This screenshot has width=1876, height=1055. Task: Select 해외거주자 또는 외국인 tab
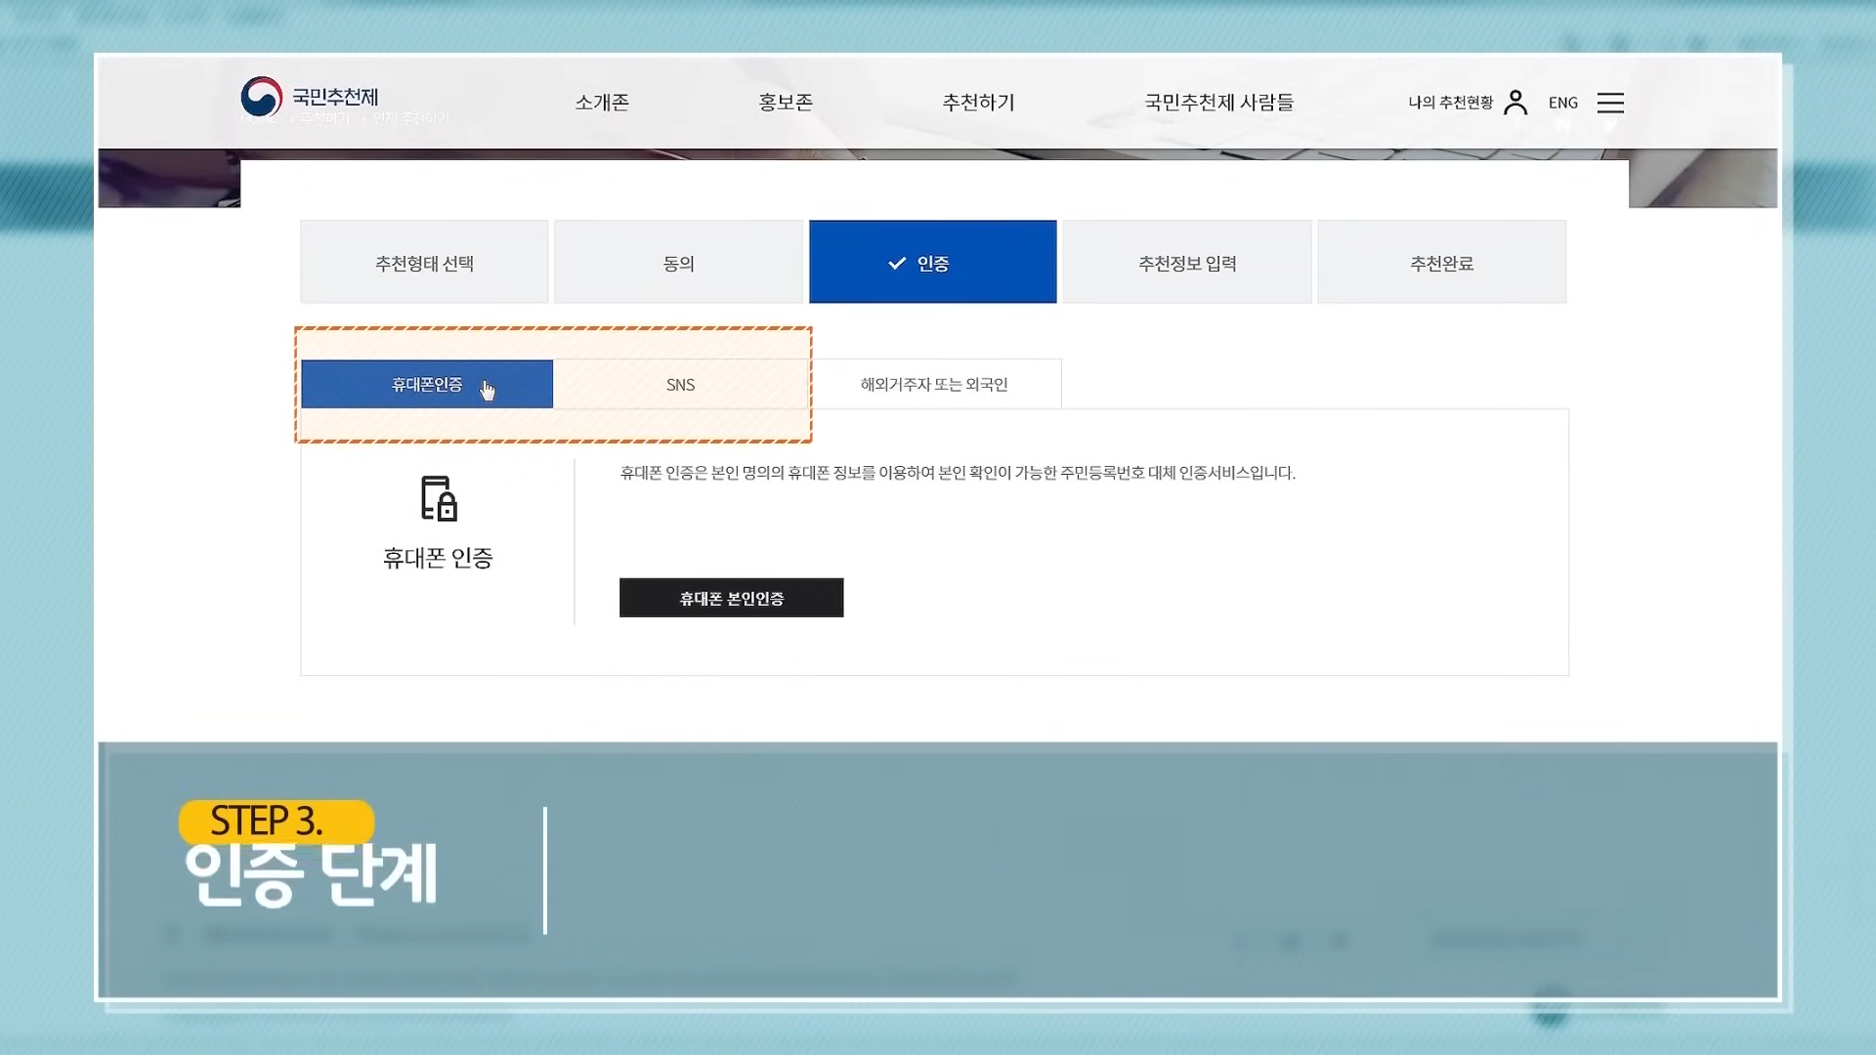point(933,385)
